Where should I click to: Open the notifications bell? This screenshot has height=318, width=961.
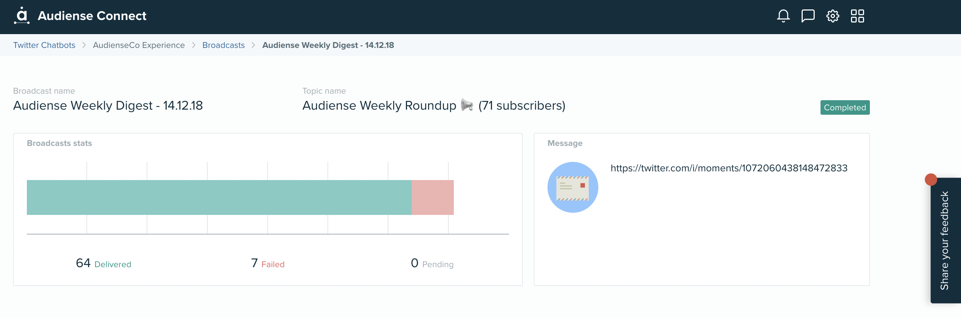point(783,16)
